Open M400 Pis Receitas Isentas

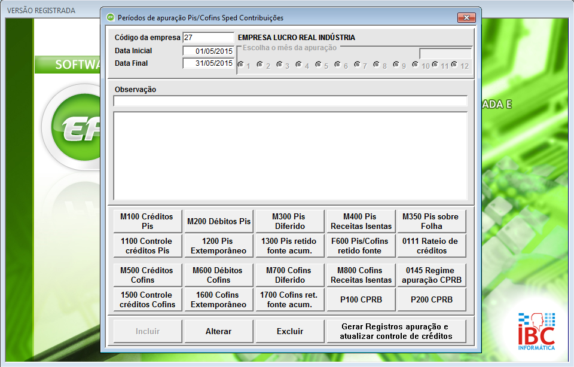tap(361, 221)
